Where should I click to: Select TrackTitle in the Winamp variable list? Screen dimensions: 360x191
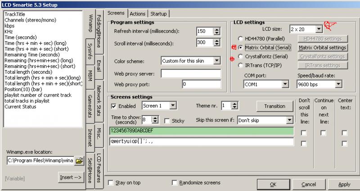(x=14, y=14)
